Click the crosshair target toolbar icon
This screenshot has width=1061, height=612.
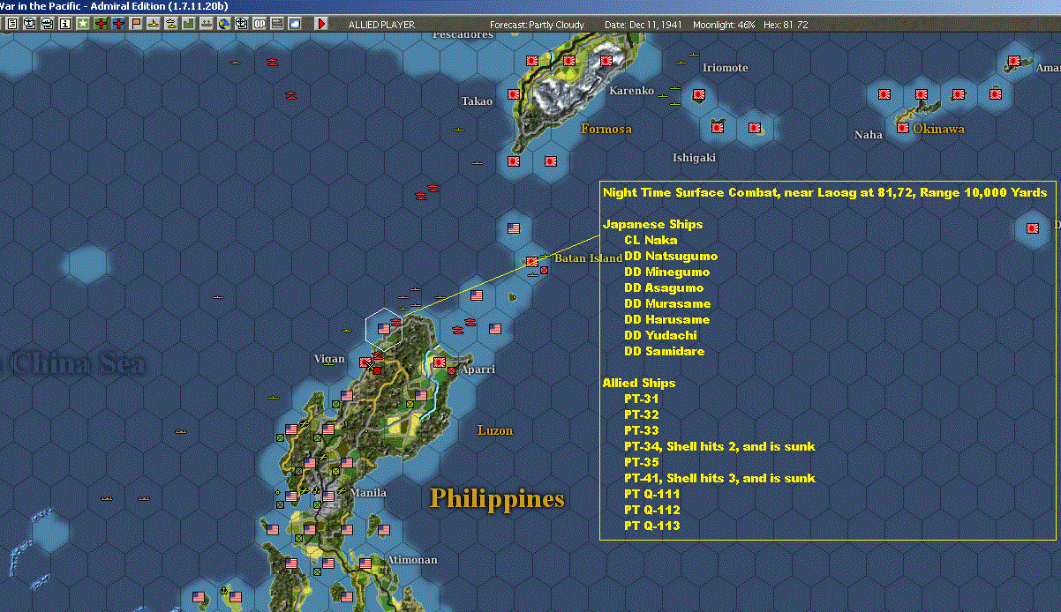coord(241,24)
